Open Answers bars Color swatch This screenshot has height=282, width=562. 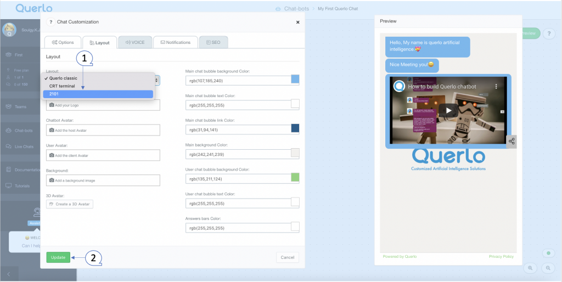[295, 227]
